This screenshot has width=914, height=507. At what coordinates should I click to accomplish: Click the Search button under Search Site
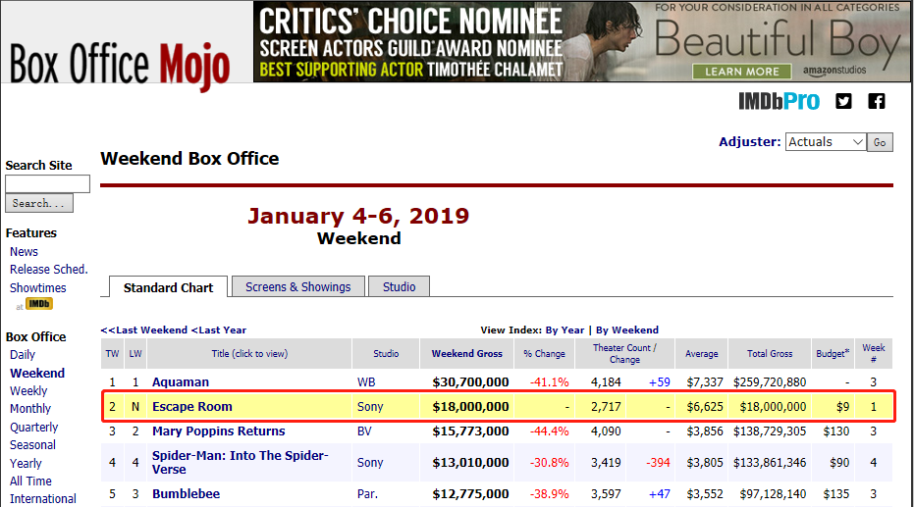(x=39, y=203)
